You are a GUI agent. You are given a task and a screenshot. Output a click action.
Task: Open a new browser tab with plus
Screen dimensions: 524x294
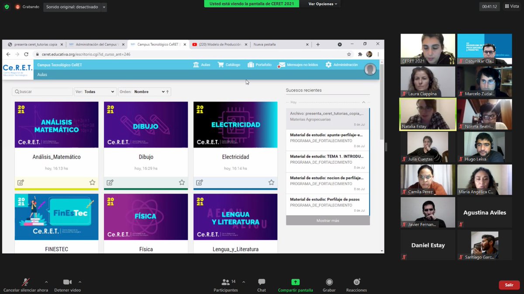coord(318,44)
